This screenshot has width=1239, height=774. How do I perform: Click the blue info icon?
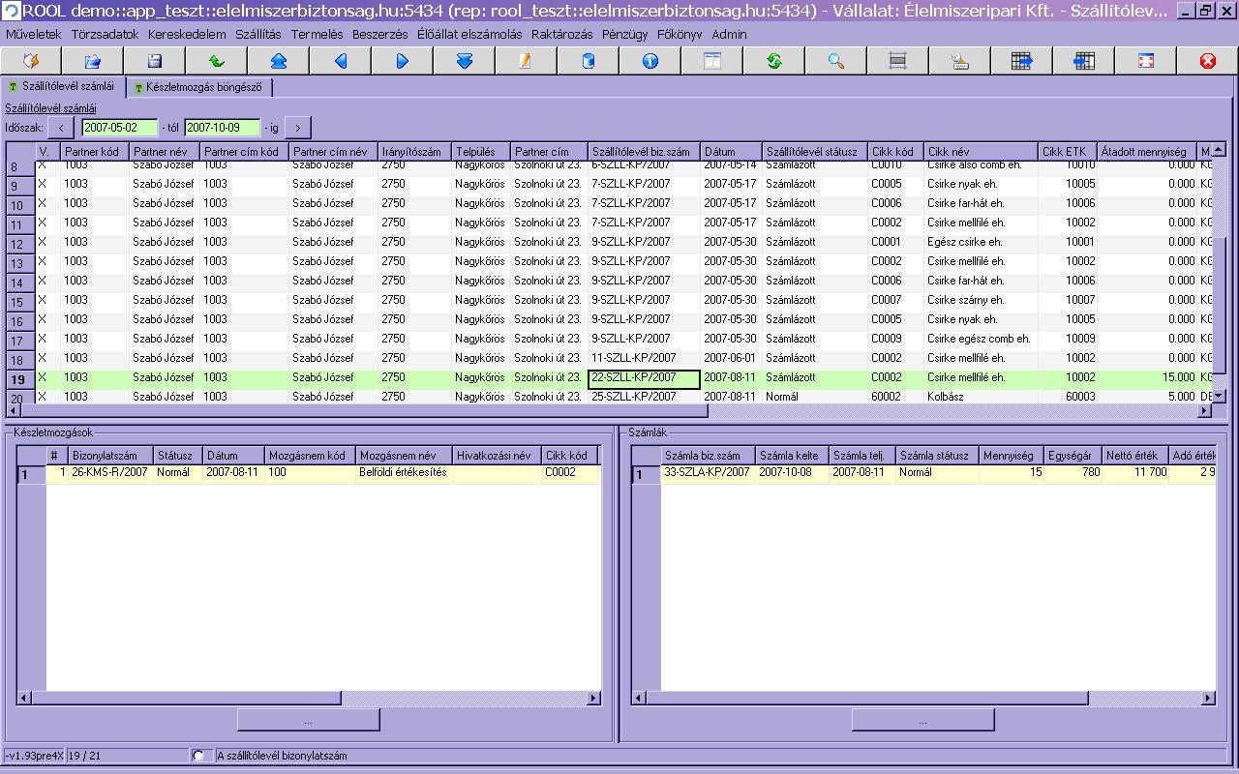point(650,61)
